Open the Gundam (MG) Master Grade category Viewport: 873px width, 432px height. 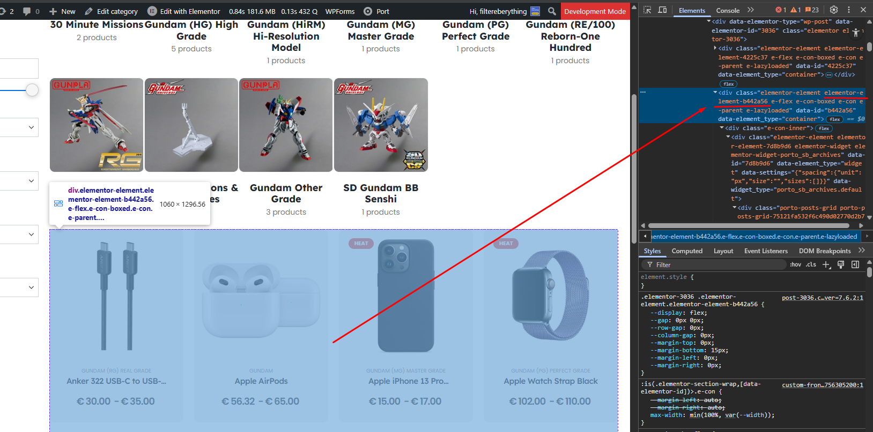(381, 31)
